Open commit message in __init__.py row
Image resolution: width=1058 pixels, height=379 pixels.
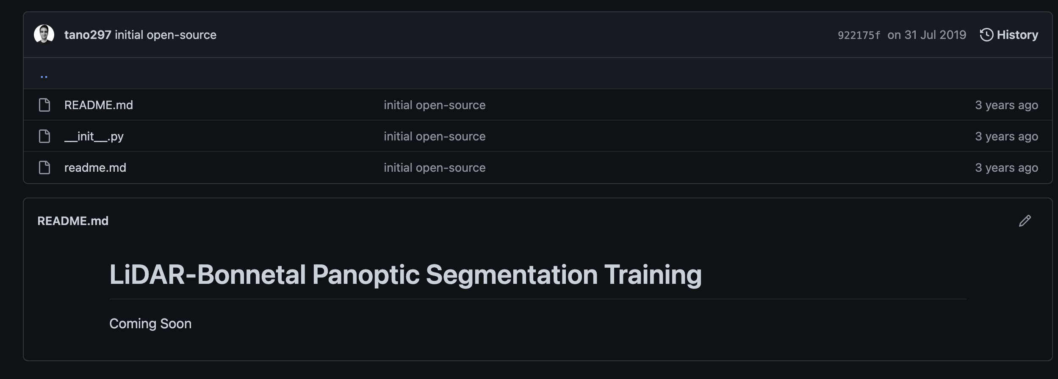[435, 136]
